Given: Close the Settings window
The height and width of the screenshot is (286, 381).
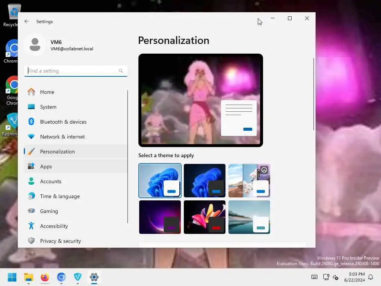Looking at the screenshot, I should [307, 18].
